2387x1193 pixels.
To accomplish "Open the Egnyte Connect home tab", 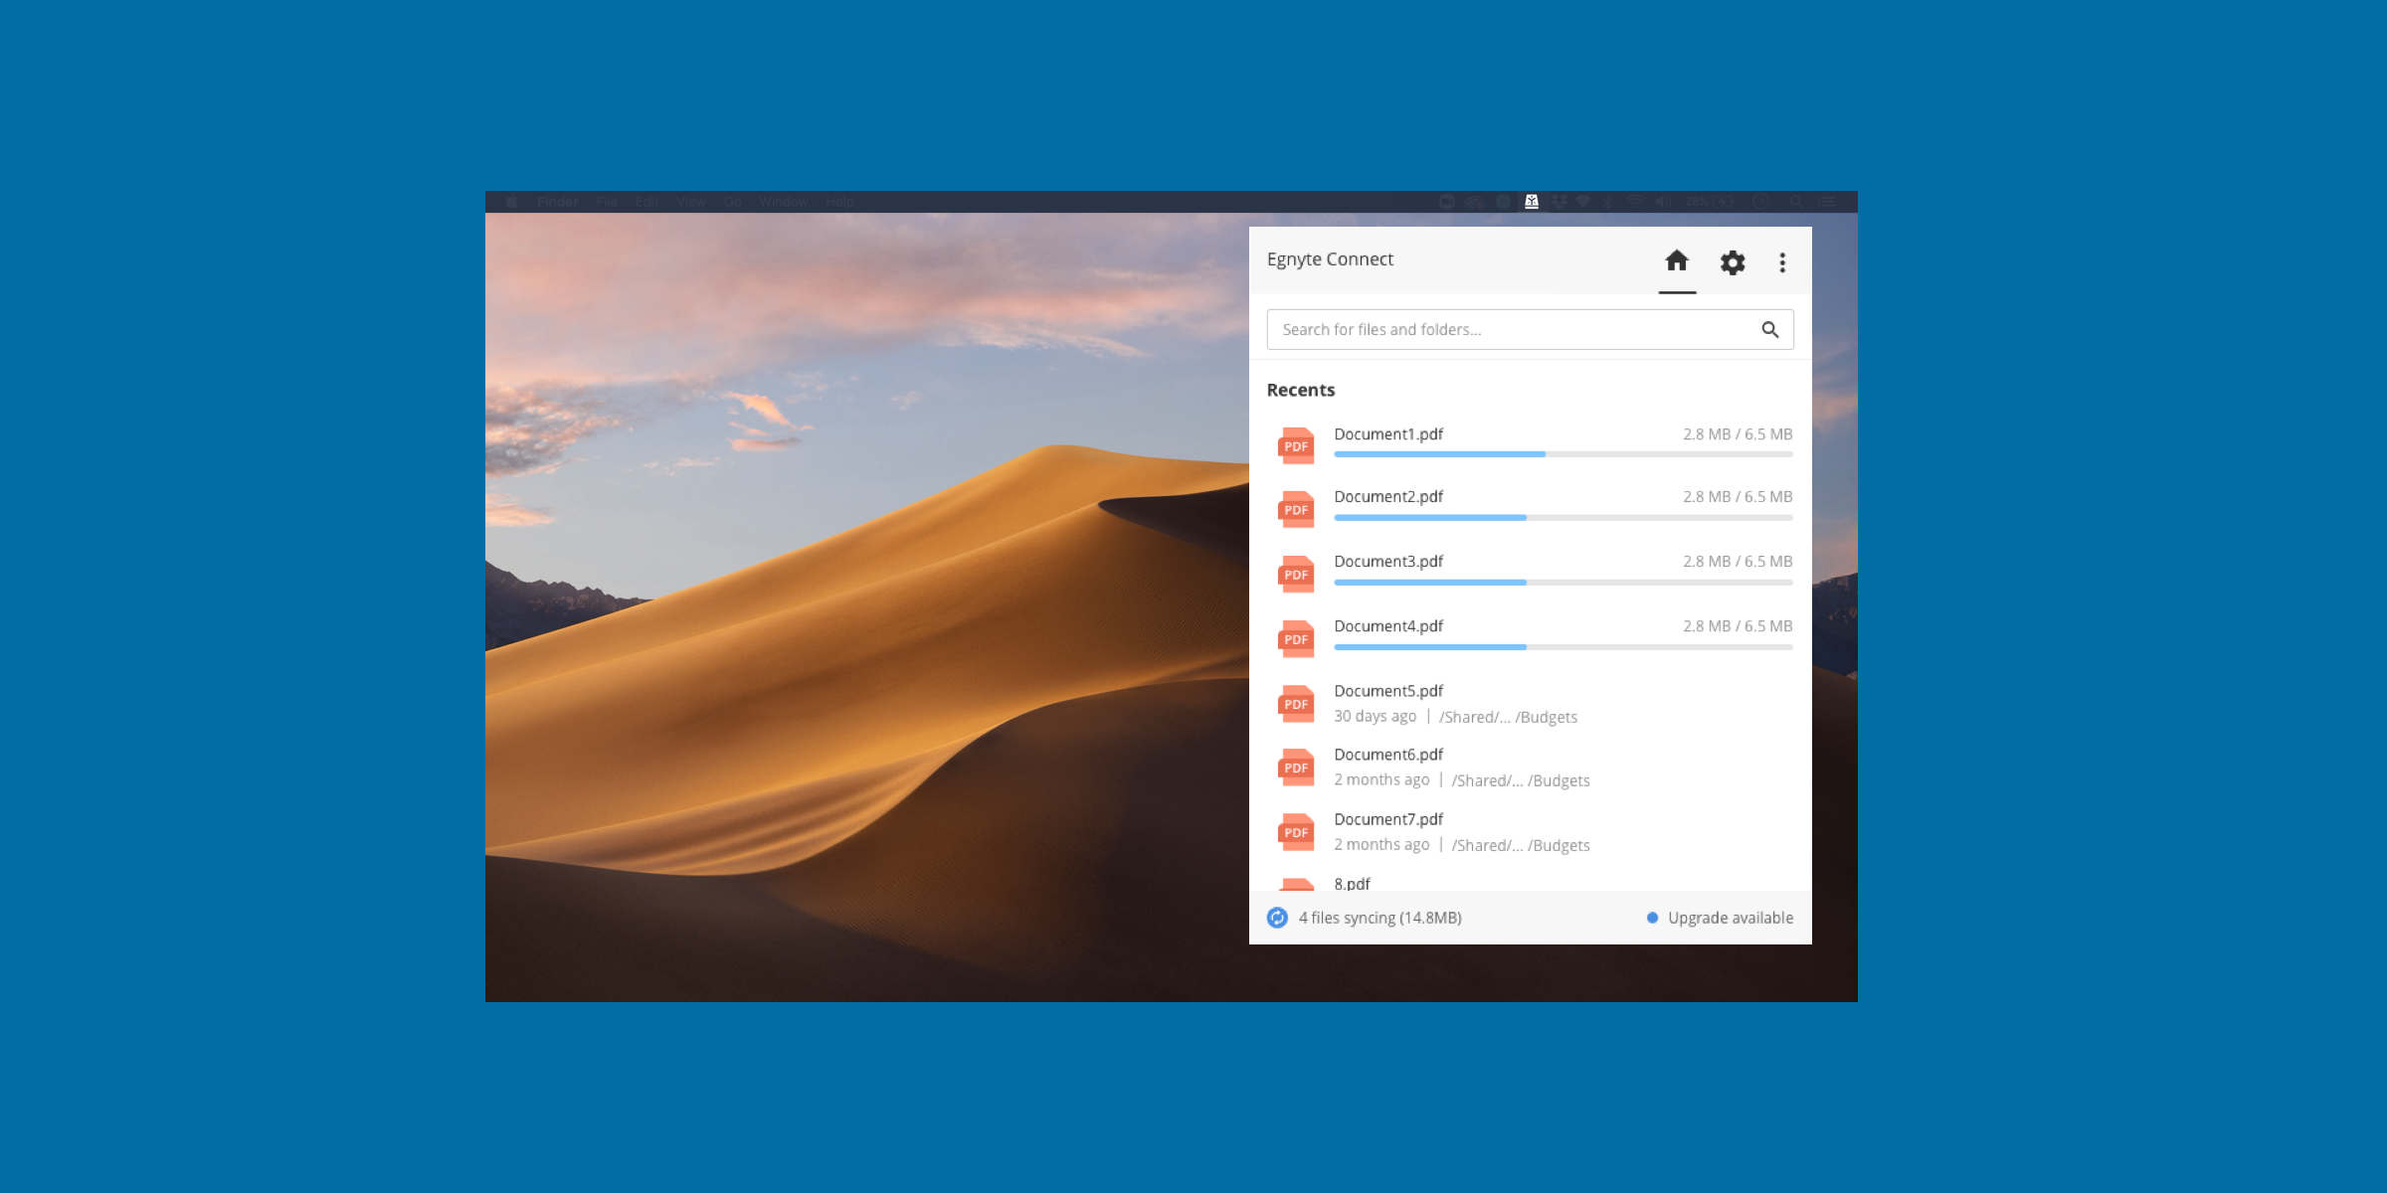I will 1677,261.
